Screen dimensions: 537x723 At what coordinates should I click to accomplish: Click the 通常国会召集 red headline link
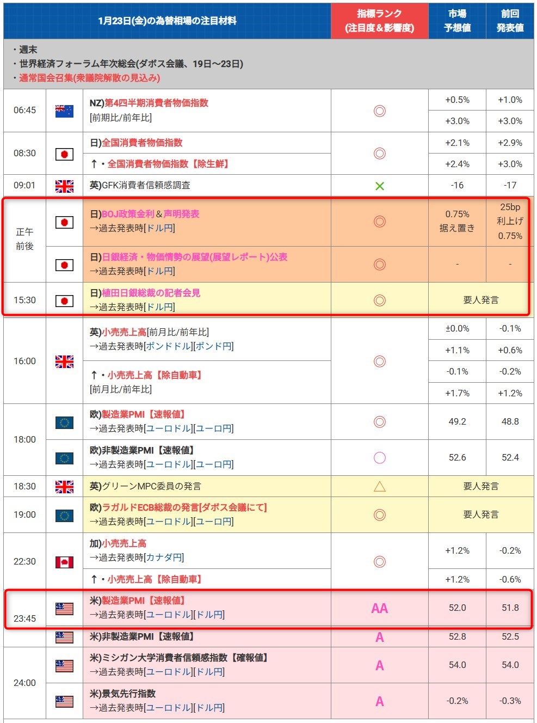click(89, 78)
